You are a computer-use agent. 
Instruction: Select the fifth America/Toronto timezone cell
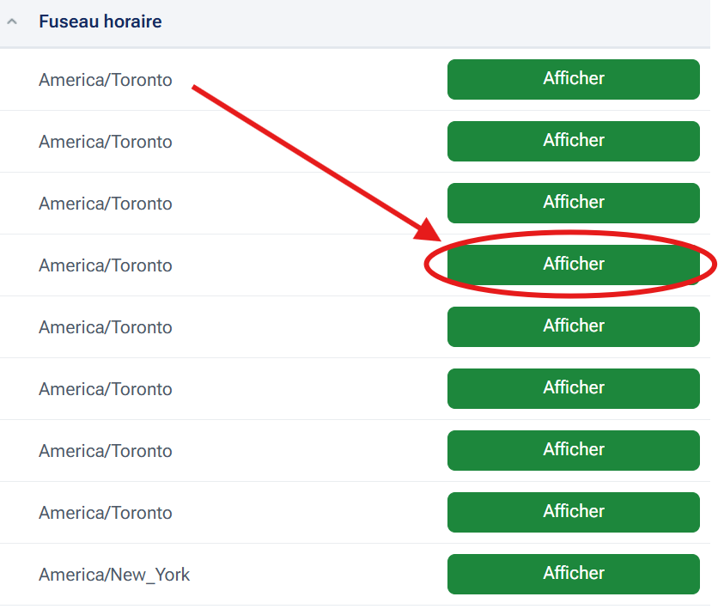click(x=106, y=327)
